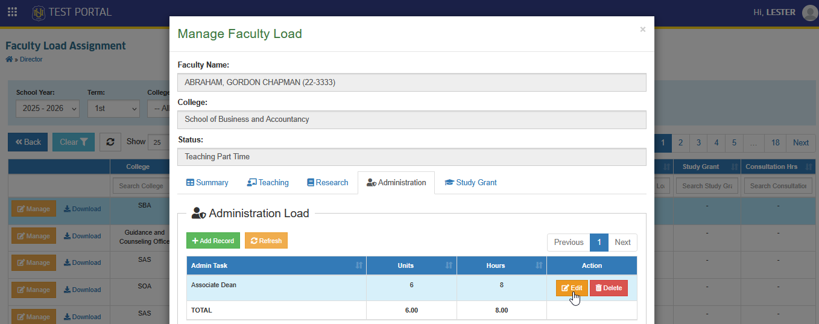The width and height of the screenshot is (819, 324).
Task: Go to page 4 in background pagination
Action: 716,142
